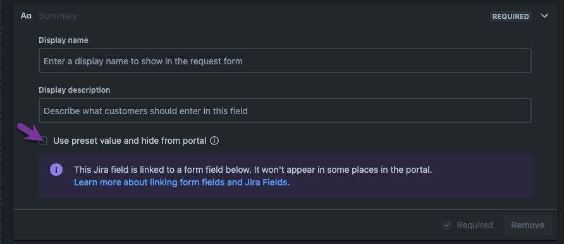Viewport: 564px width, 244px height.
Task: Click the Required label text
Action: [x=475, y=225]
